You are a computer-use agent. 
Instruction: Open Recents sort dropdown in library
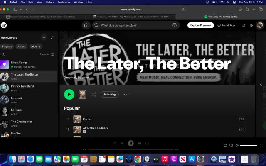[47, 54]
